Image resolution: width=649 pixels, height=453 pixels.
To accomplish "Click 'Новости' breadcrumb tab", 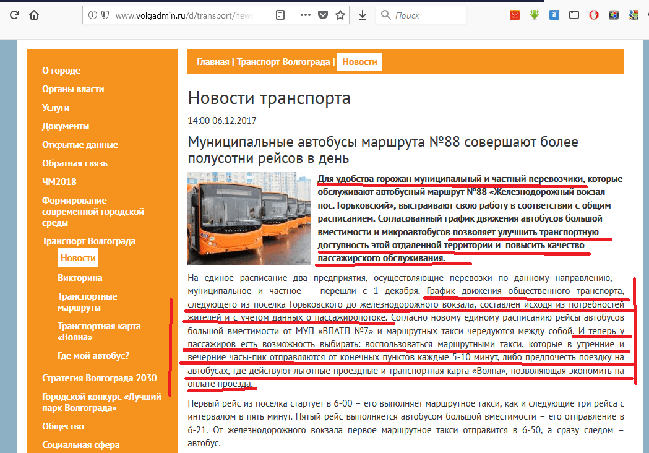I will point(359,62).
